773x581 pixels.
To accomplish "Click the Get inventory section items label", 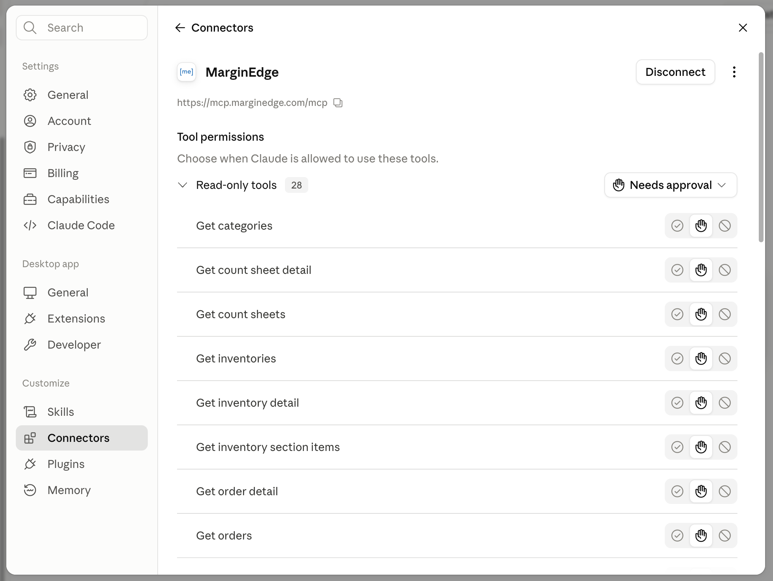I will [268, 447].
